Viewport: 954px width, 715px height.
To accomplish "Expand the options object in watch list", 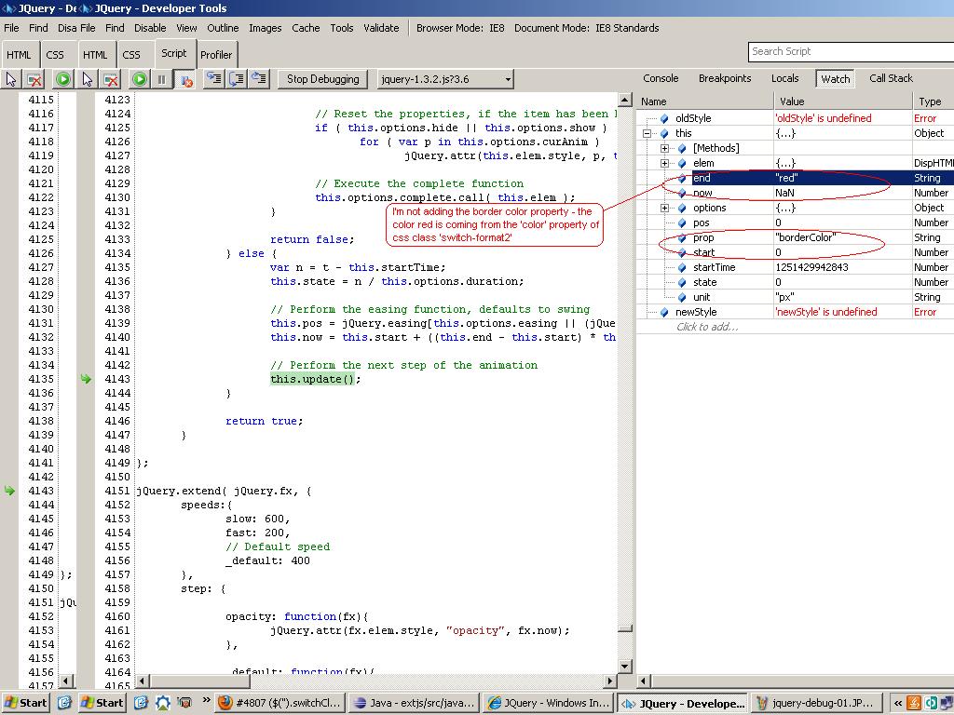I will pyautogui.click(x=664, y=208).
